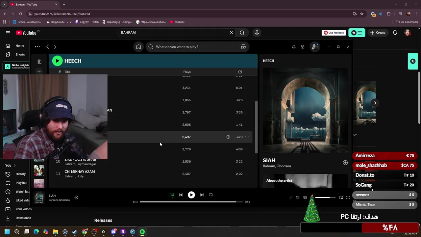421x237 pixels.
Task: Click the main Play button in Spotify player
Action: [191, 195]
